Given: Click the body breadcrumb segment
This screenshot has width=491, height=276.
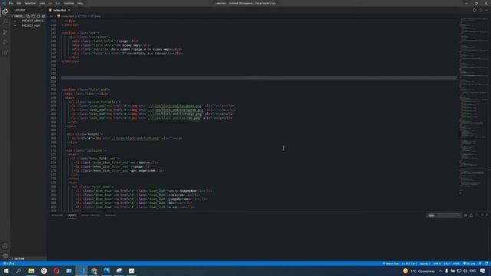Looking at the screenshot, I should (x=96, y=16).
